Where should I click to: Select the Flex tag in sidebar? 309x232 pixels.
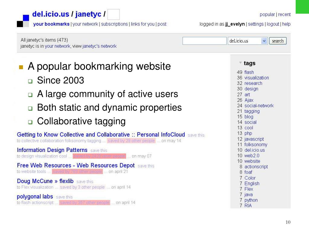249,189
